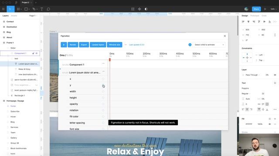
Task: Select the Frame tool
Action: (x=18, y=9)
